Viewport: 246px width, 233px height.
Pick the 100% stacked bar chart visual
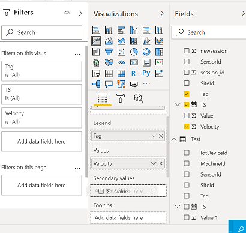(146, 30)
